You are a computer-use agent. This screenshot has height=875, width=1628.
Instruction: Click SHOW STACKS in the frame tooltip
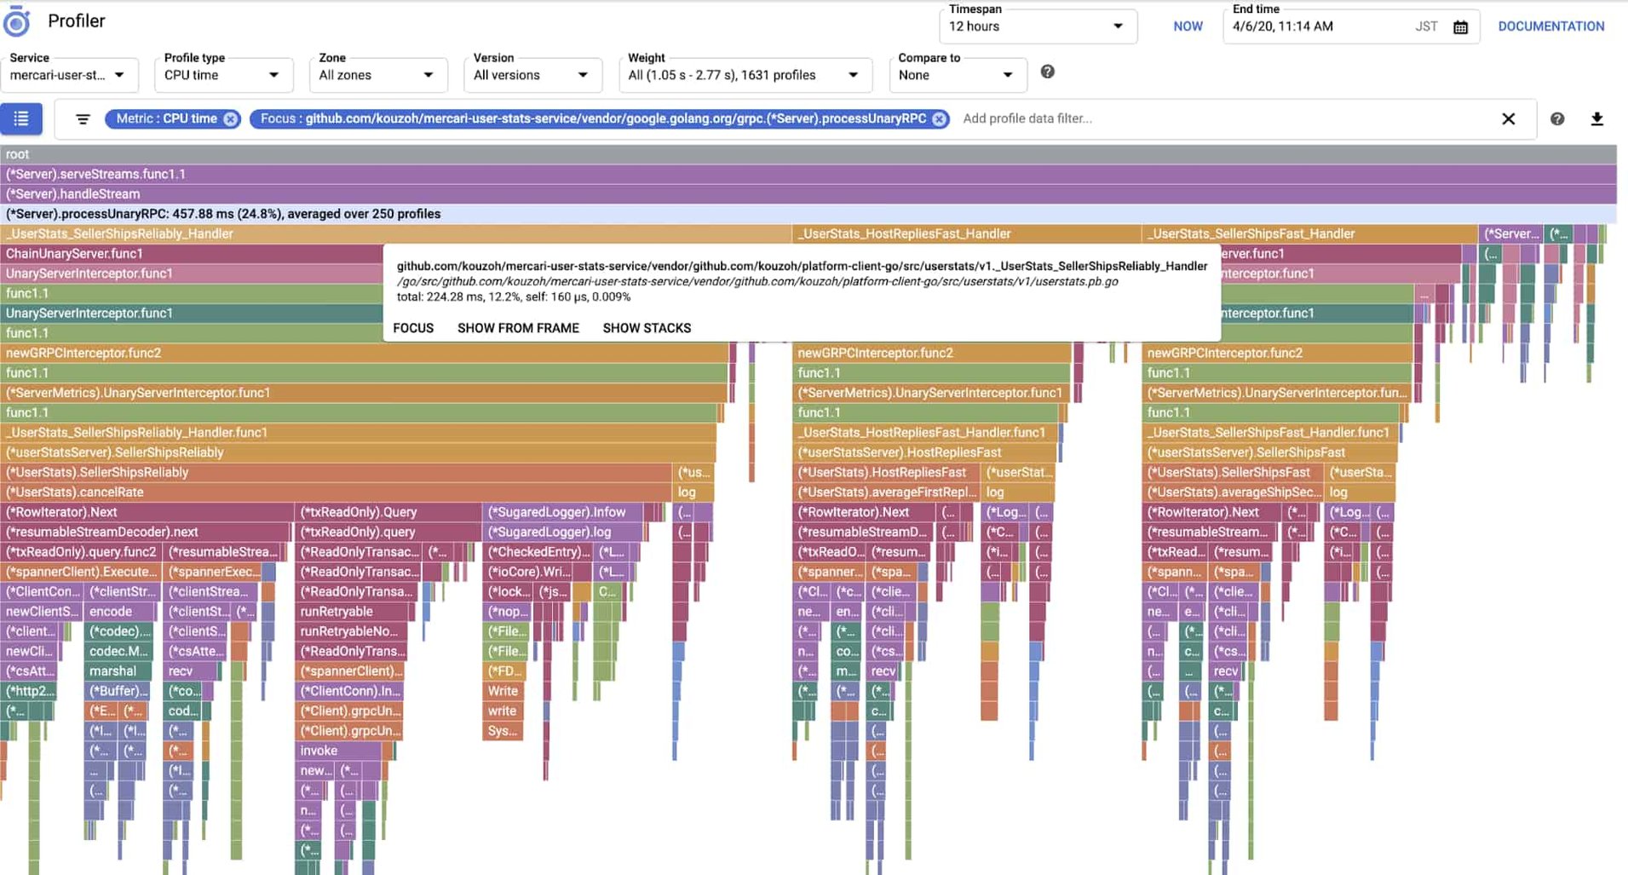(647, 328)
